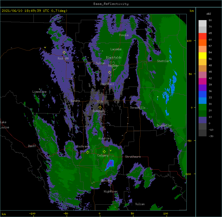Screen dimensions: 222x217
Task: Click the HighRiver label
Action: (111, 191)
